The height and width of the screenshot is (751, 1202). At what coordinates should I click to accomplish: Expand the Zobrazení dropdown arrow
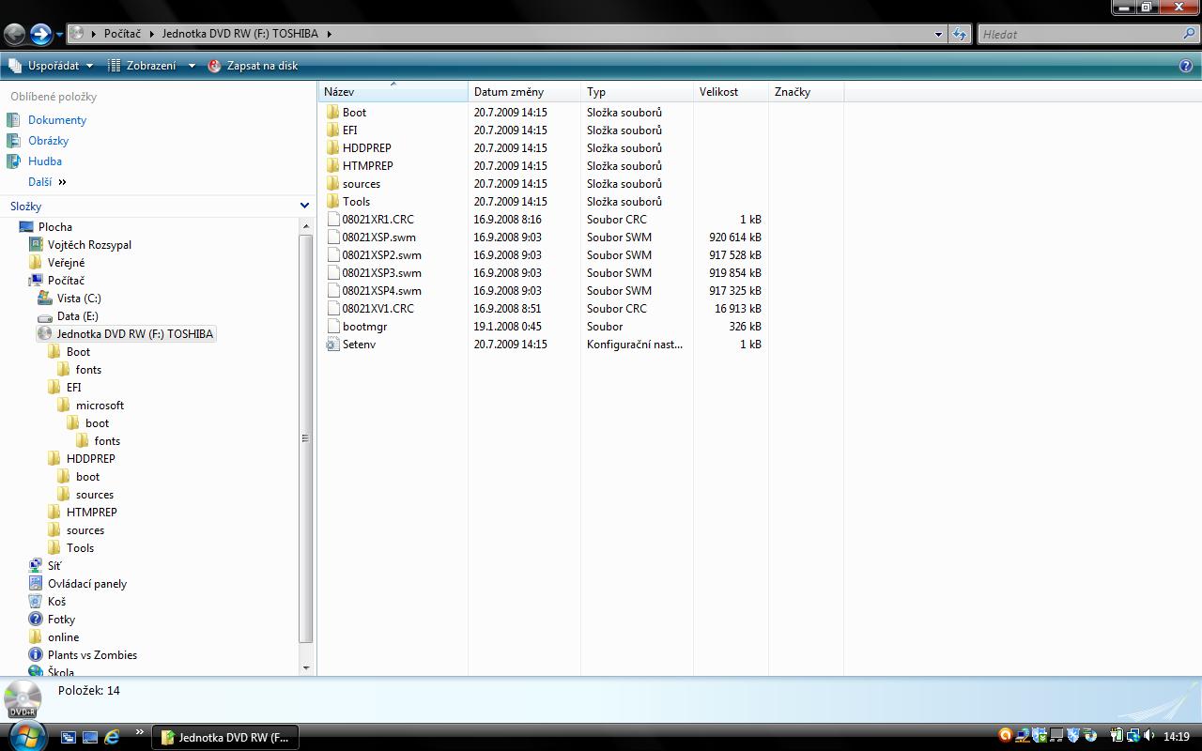[192, 66]
